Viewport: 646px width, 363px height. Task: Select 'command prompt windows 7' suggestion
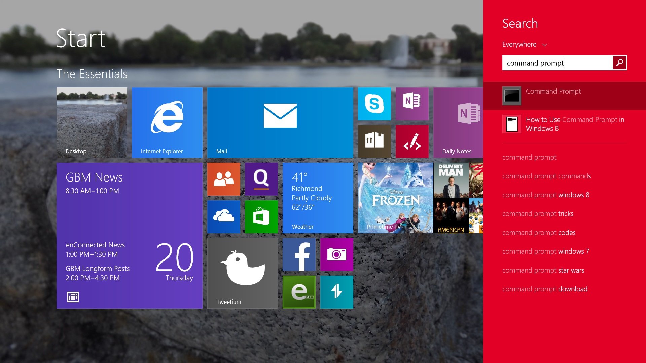point(546,251)
